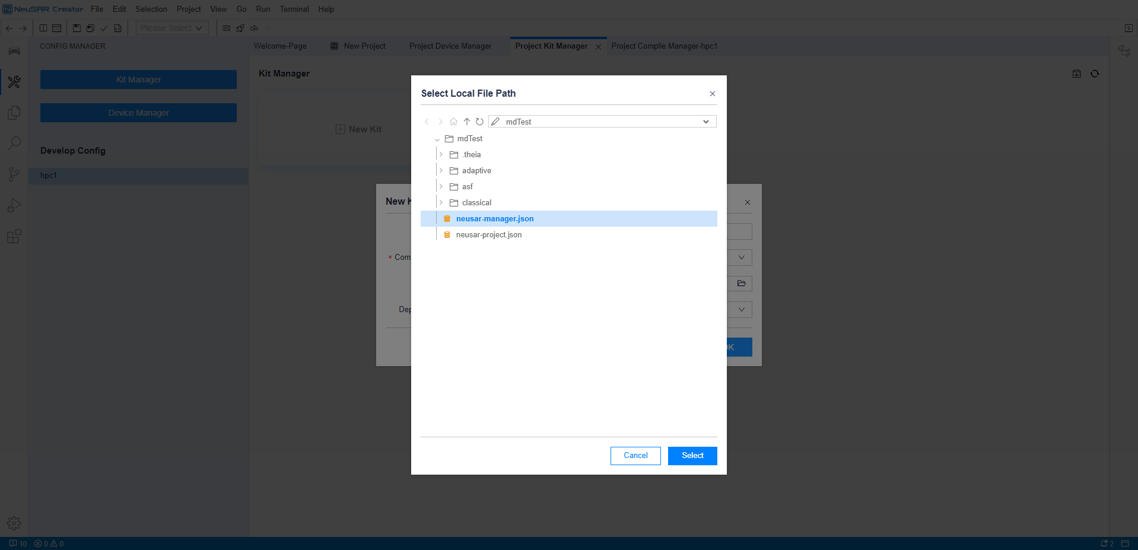Click the Select button

click(692, 456)
